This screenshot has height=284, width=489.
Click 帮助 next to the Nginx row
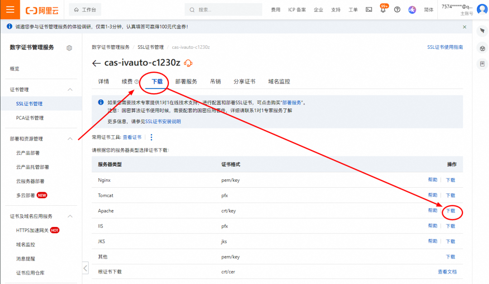(x=432, y=180)
